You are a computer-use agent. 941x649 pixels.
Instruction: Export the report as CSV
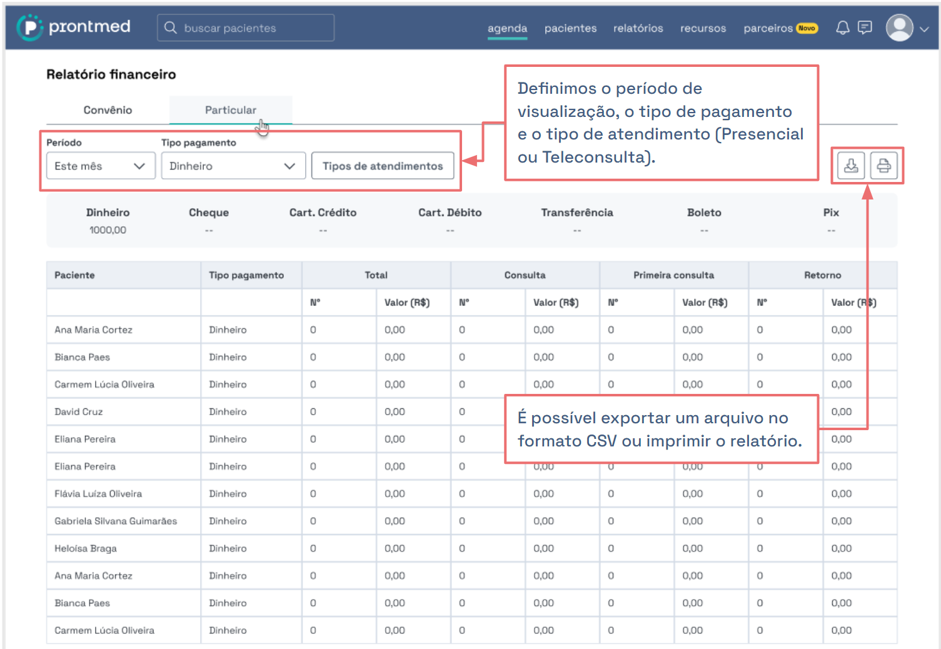click(x=851, y=166)
